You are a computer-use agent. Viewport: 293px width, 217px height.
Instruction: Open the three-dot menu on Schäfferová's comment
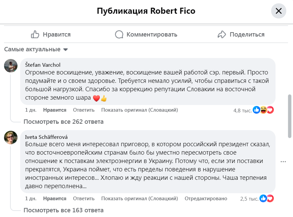point(283,161)
